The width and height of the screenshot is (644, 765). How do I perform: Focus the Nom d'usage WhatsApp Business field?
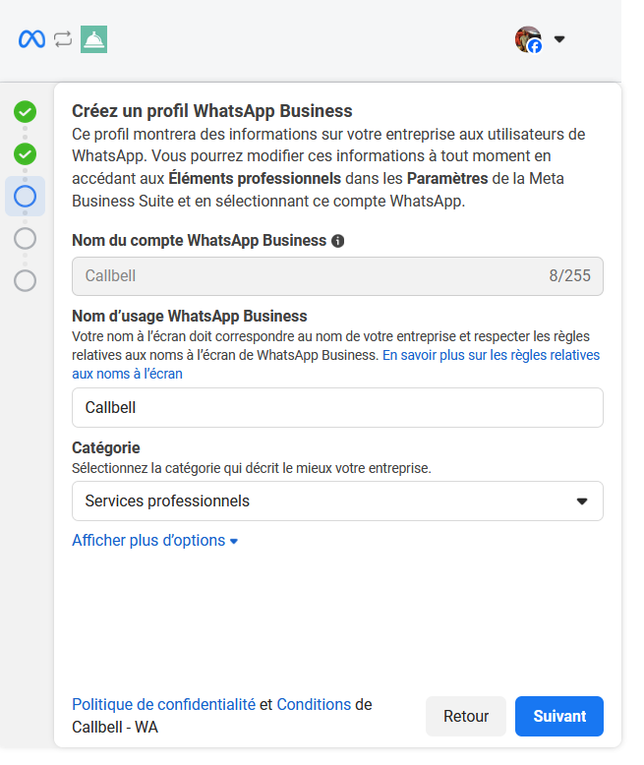[x=337, y=408]
